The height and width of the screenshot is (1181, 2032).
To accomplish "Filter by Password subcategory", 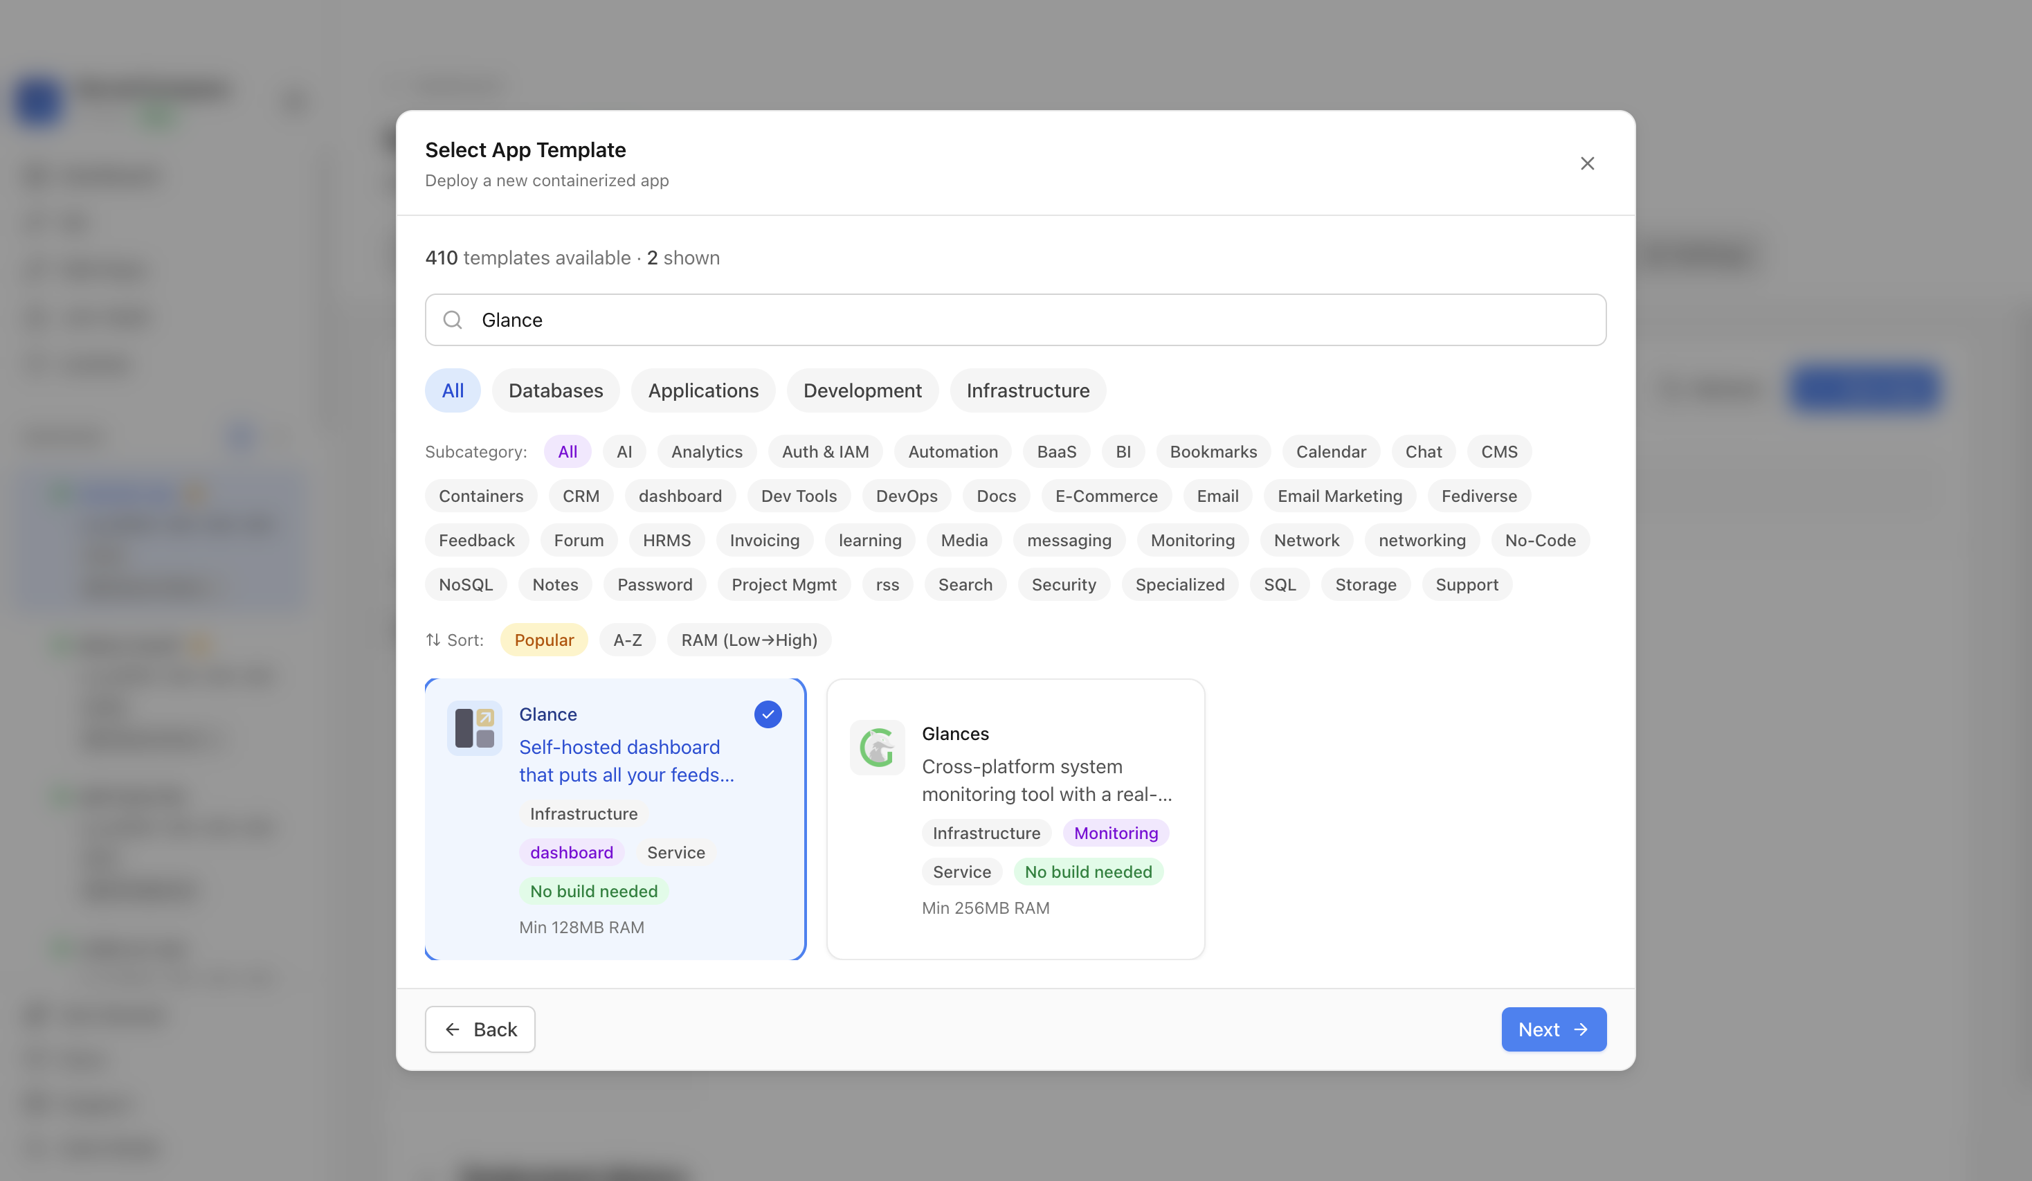I will click(655, 585).
